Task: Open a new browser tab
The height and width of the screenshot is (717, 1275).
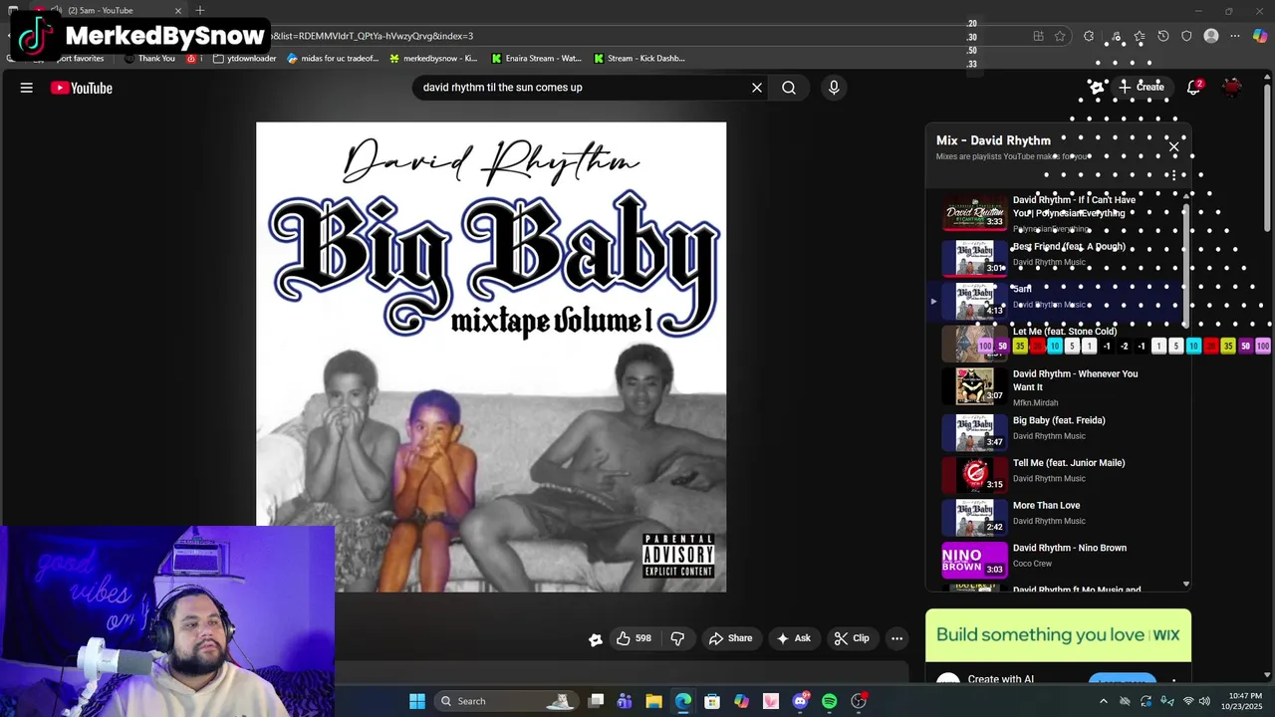Action: tap(200, 10)
